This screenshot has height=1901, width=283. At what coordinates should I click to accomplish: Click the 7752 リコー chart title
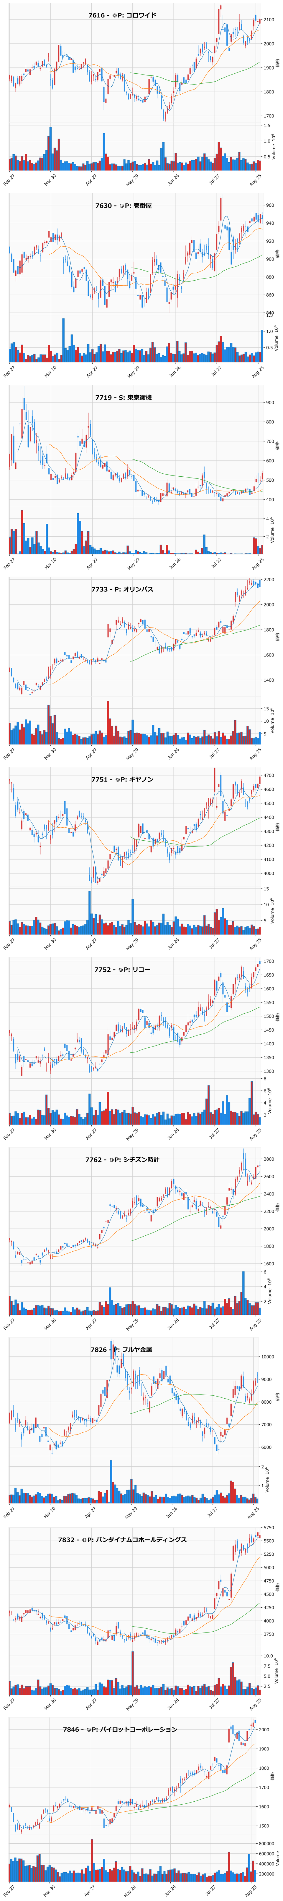122,970
